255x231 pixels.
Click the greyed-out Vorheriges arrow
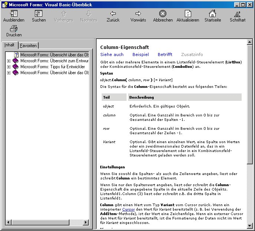63,14
